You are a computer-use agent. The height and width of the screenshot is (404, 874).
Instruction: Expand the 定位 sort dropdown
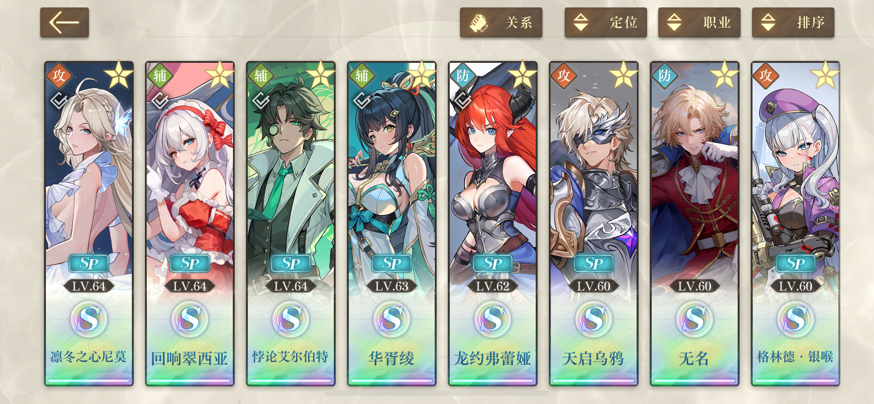click(x=606, y=22)
